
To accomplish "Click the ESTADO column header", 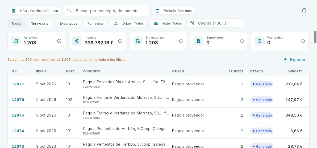I will point(257,72).
